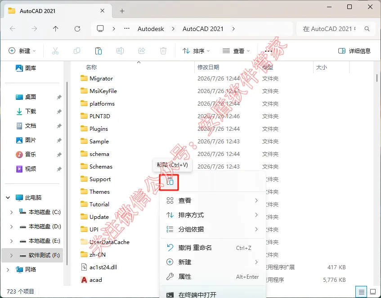The height and width of the screenshot is (298, 381).
Task: Select the platforms folder
Action: pyautogui.click(x=98, y=103)
